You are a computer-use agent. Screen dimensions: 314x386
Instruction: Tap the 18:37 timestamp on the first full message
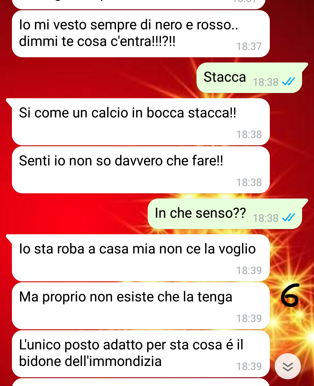pos(249,47)
